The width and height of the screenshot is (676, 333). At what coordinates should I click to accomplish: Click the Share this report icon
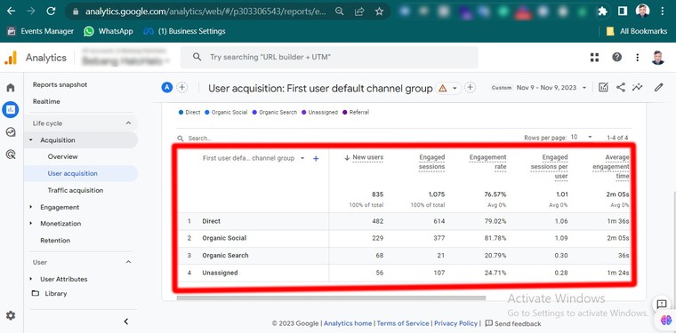[620, 87]
